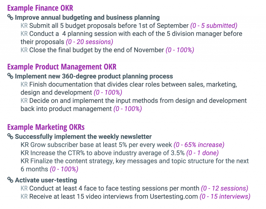
Task: Click the (0 - 12 sessions) progress range
Action: coord(224,188)
